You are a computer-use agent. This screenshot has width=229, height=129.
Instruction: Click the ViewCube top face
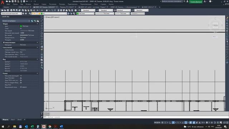(215, 25)
